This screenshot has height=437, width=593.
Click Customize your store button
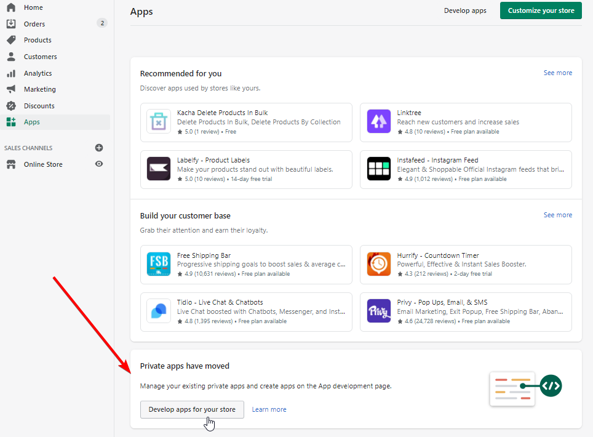pyautogui.click(x=541, y=10)
